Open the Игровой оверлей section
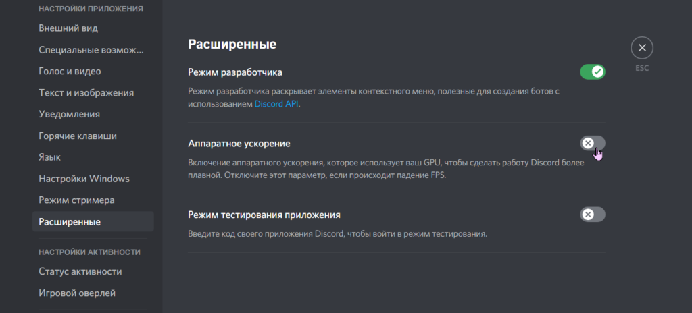Image resolution: width=692 pixels, height=313 pixels. (77, 293)
